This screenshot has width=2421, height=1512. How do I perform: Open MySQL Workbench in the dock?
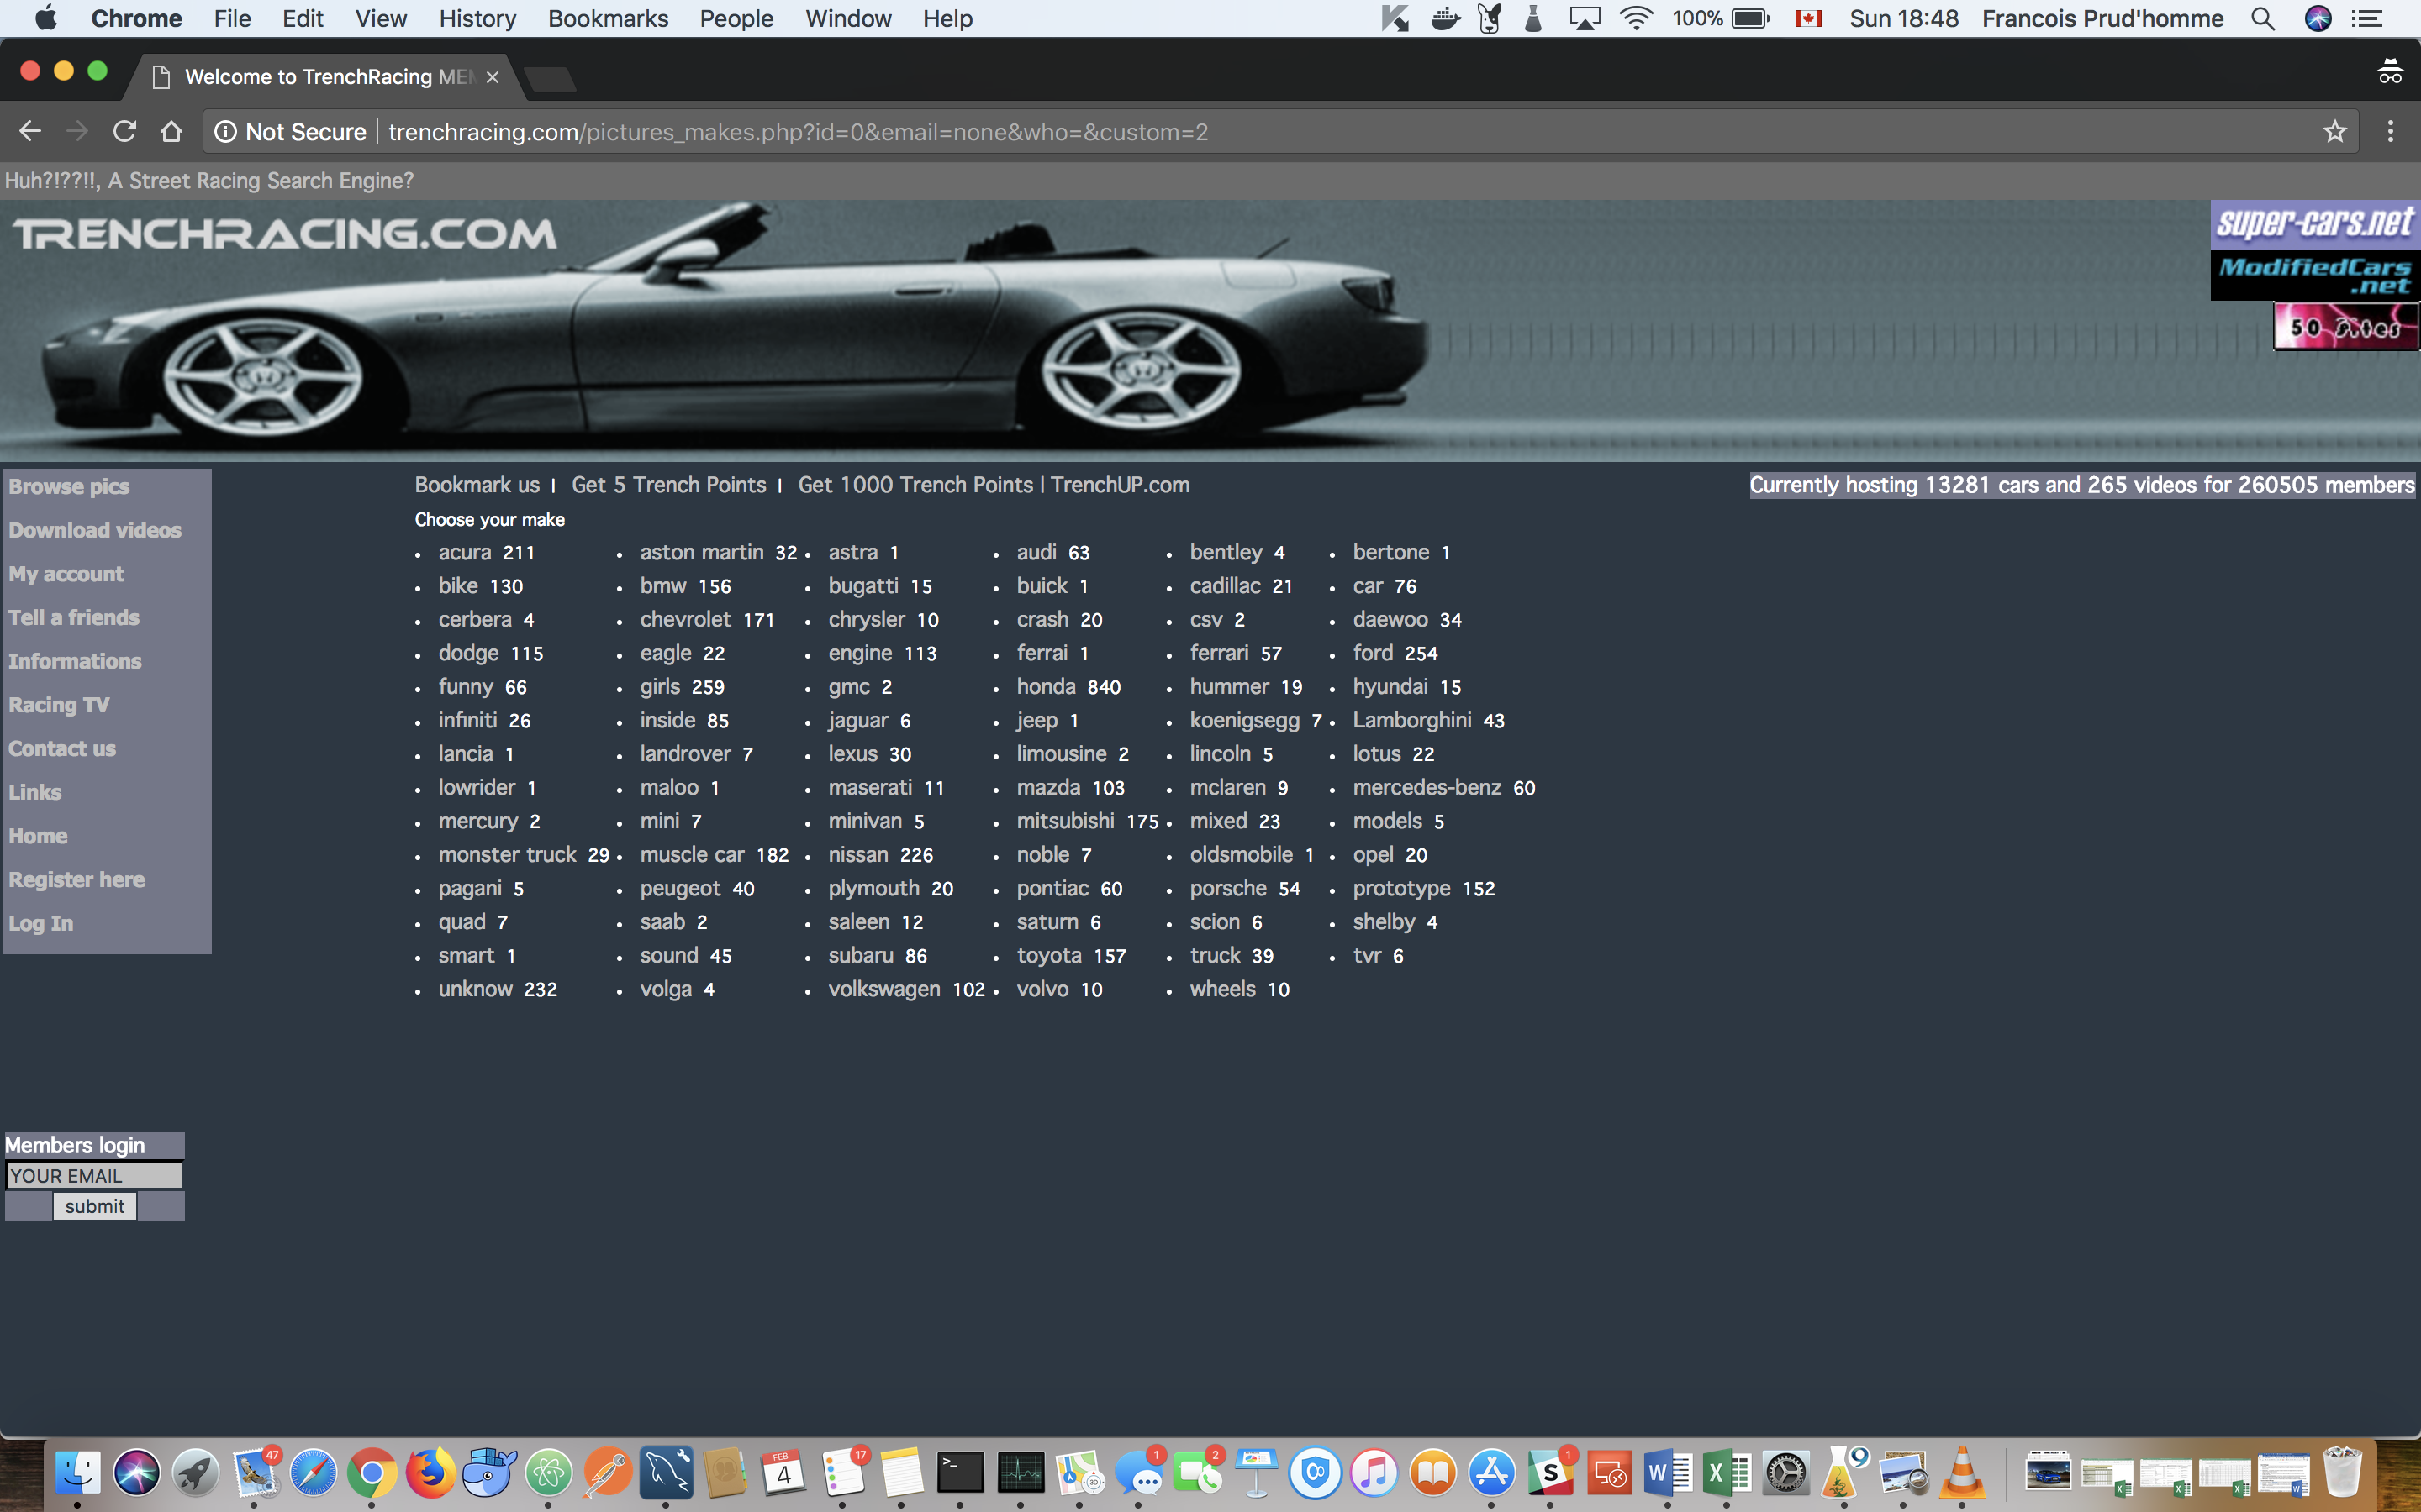point(667,1472)
